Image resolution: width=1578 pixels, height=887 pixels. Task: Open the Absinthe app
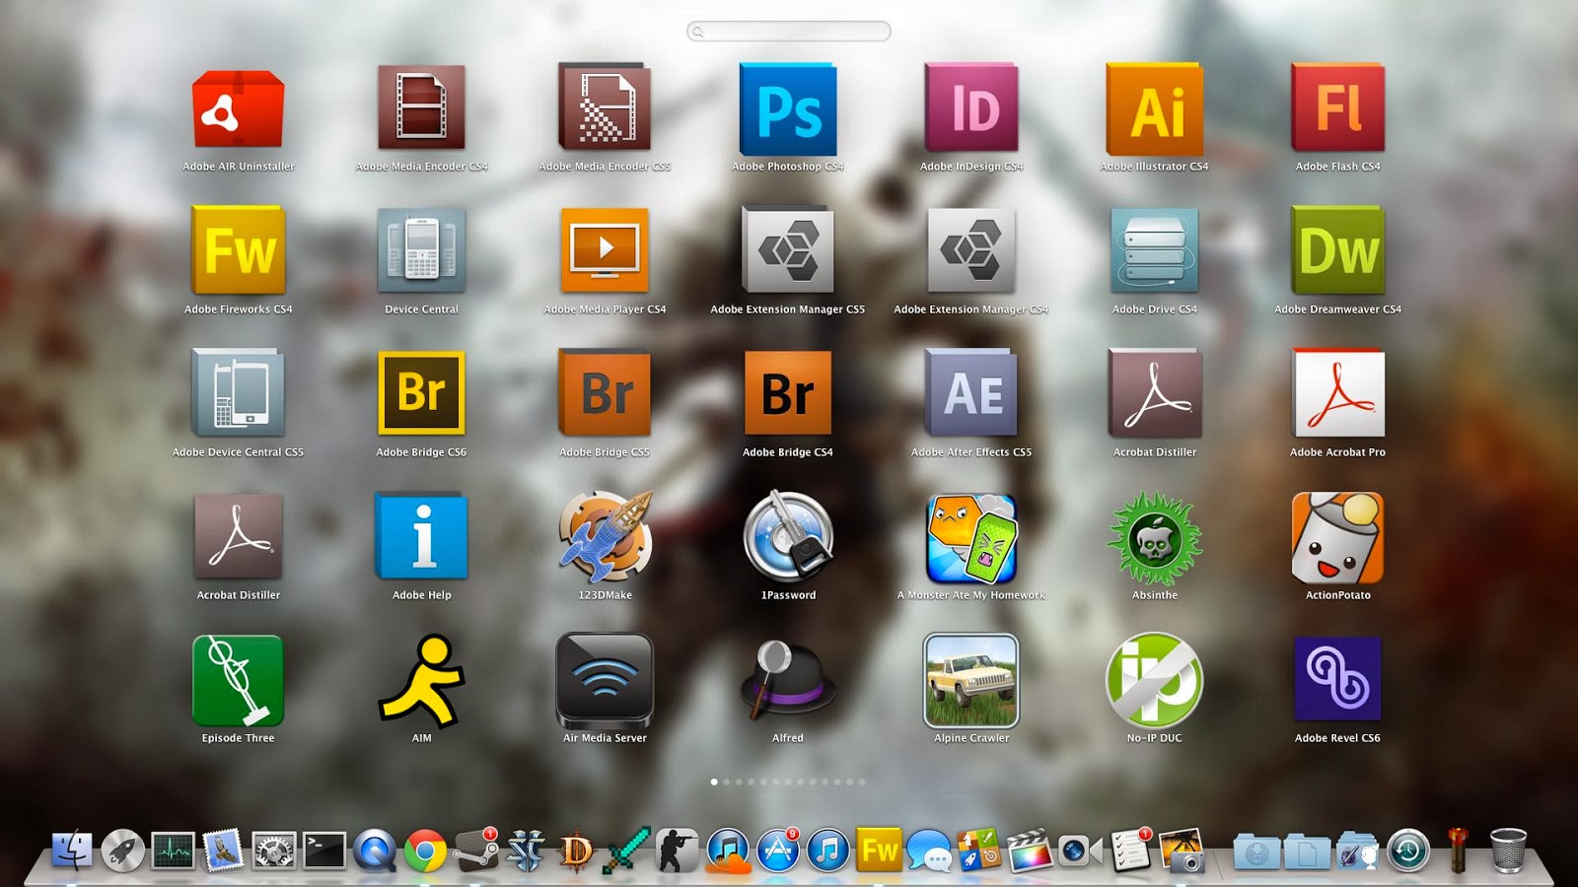(x=1155, y=538)
